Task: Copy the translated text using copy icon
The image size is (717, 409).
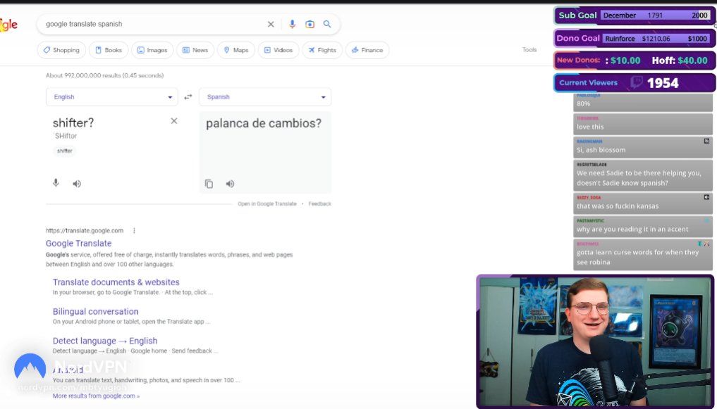Action: tap(209, 183)
